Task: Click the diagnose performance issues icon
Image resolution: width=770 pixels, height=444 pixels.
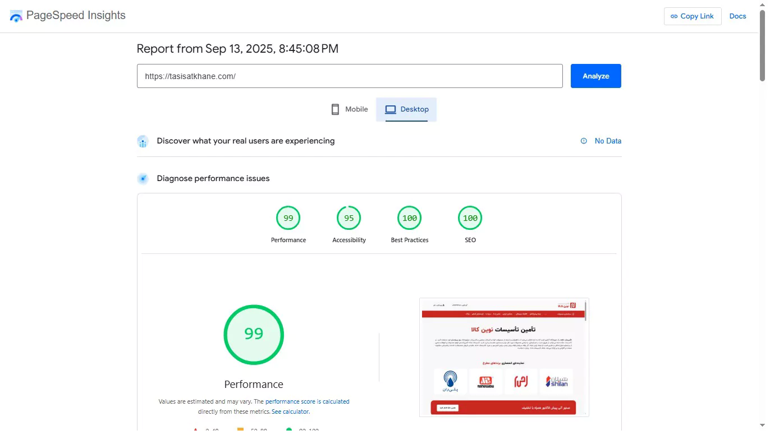Action: pos(143,179)
